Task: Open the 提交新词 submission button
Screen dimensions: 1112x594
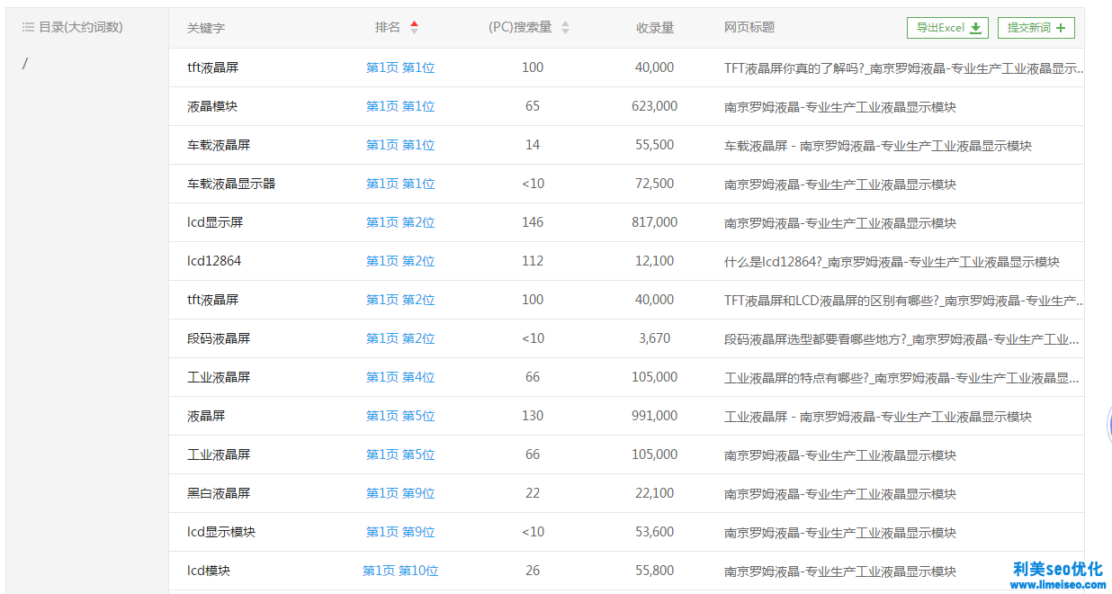Action: click(x=1036, y=28)
